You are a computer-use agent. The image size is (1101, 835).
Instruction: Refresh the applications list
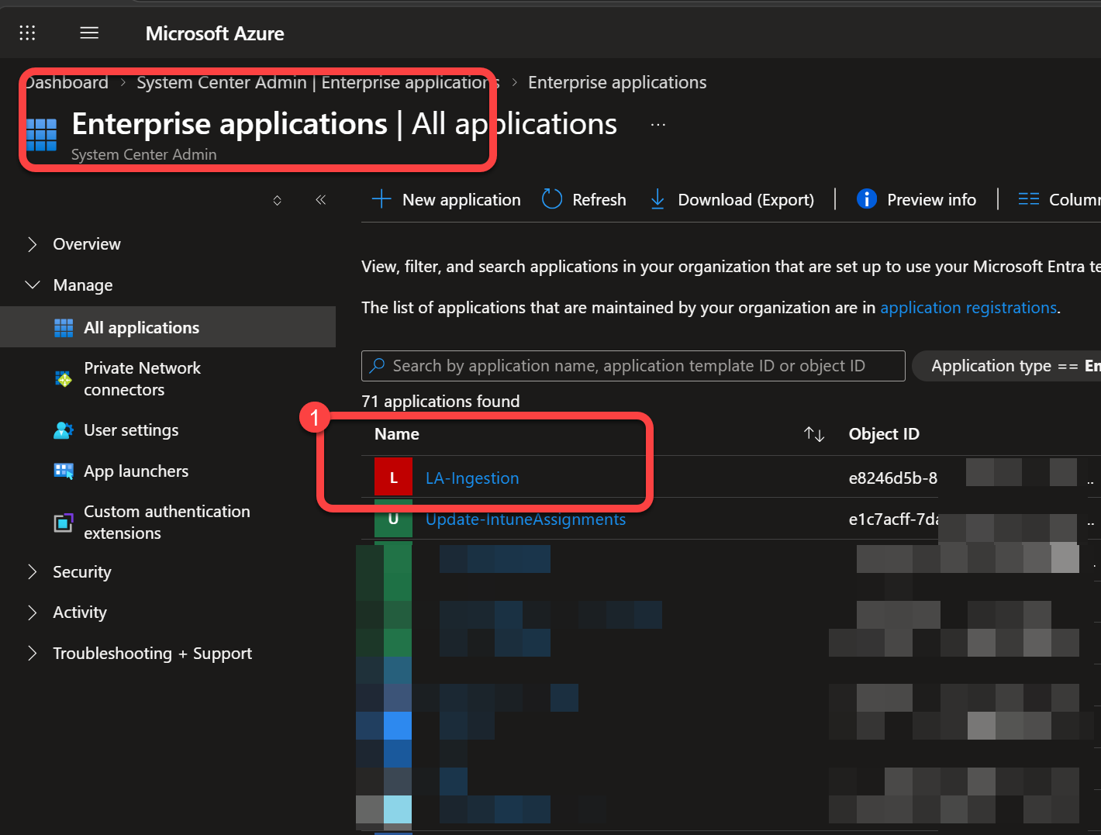(x=584, y=200)
